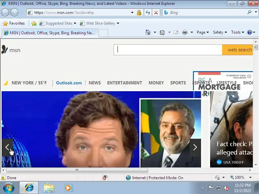The width and height of the screenshot is (259, 194).
Task: Click the Stop loading X button
Action: pos(156,13)
